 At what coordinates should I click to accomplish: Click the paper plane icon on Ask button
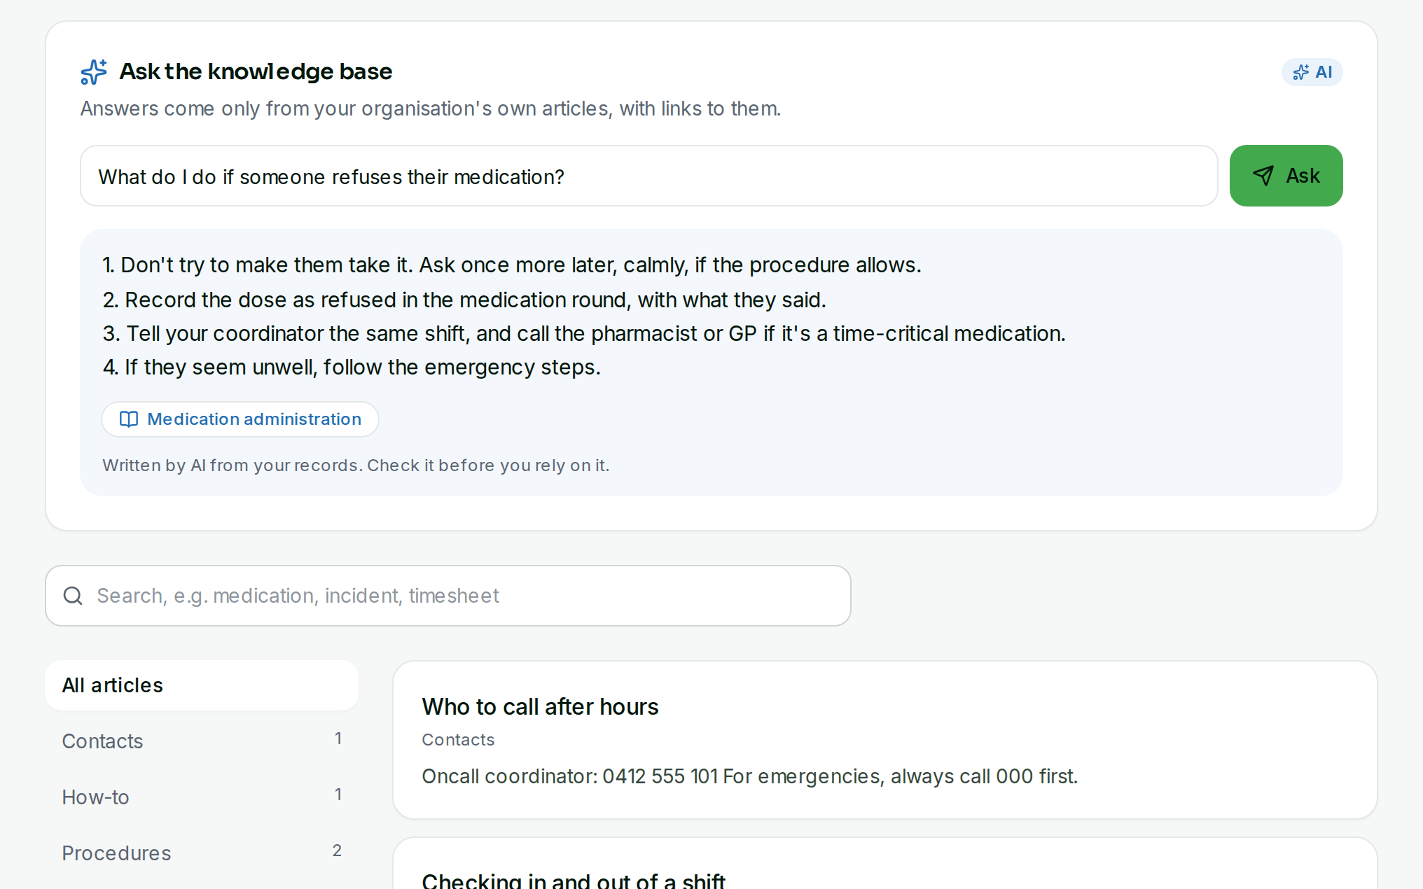tap(1263, 176)
